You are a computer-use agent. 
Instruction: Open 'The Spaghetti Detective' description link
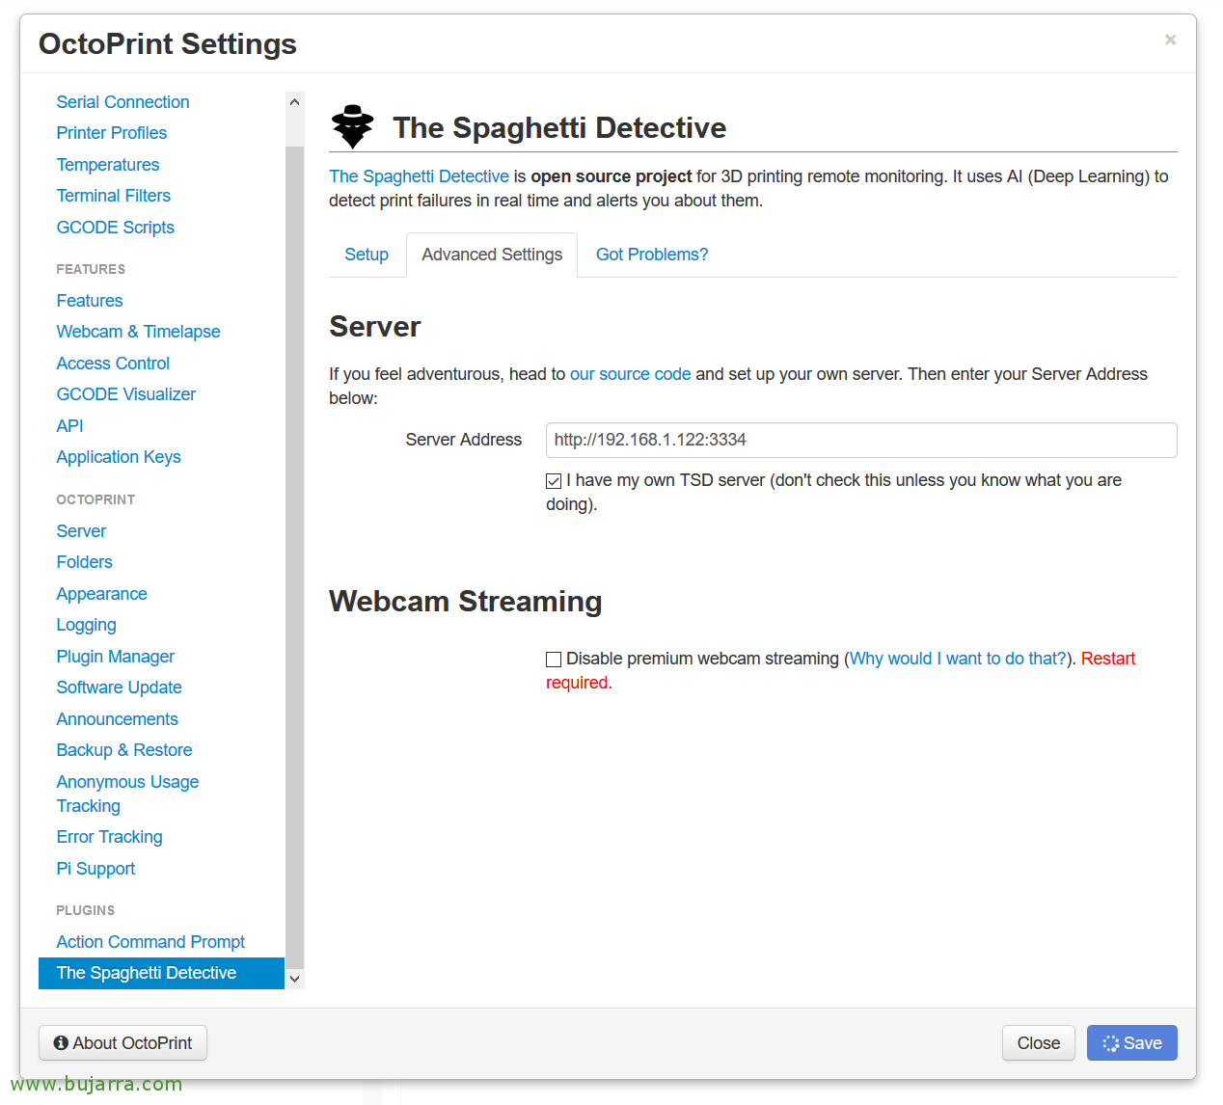[419, 176]
